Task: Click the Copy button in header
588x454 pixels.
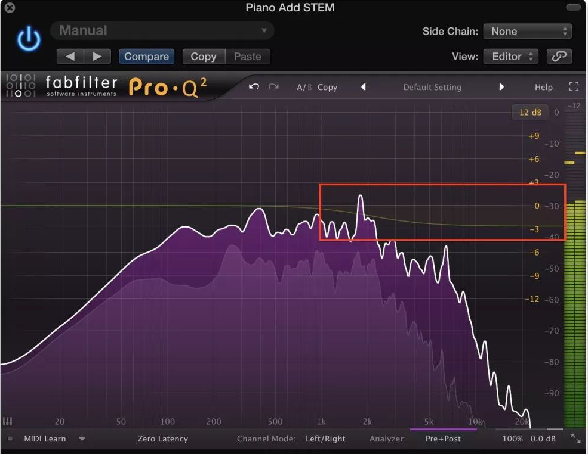Action: click(204, 57)
